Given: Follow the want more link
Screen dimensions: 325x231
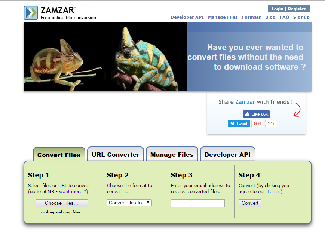Looking at the screenshot, I should point(70,191).
